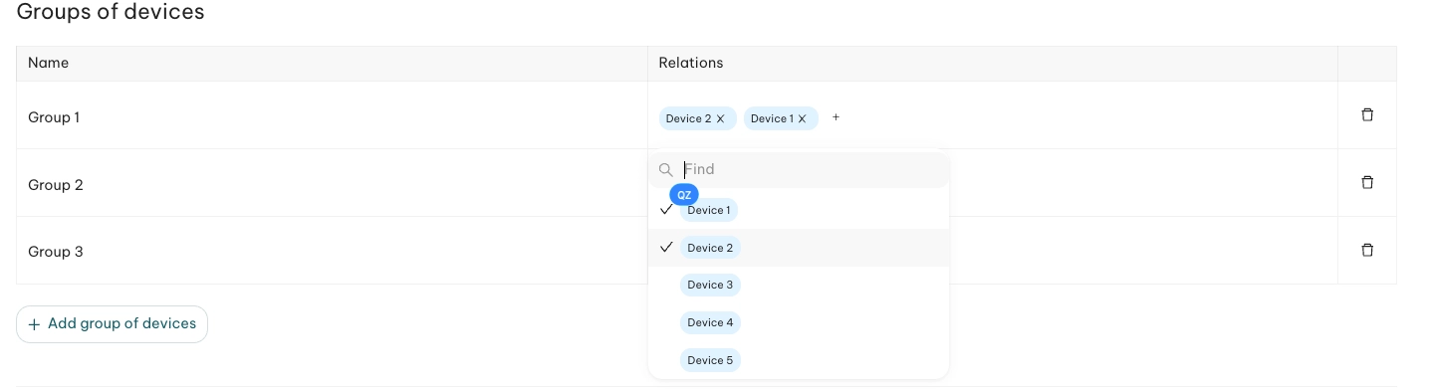Click the Group 3 name cell
Image resolution: width=1430 pixels, height=389 pixels.
[x=332, y=251]
